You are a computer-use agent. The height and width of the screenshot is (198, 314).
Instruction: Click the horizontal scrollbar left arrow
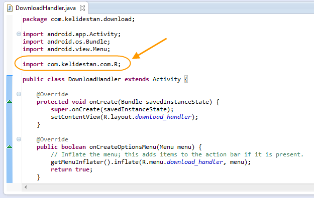point(26,187)
